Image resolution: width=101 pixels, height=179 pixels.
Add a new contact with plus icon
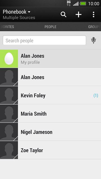[79, 15]
